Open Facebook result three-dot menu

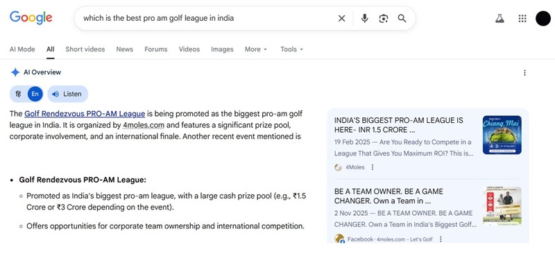[441, 239]
